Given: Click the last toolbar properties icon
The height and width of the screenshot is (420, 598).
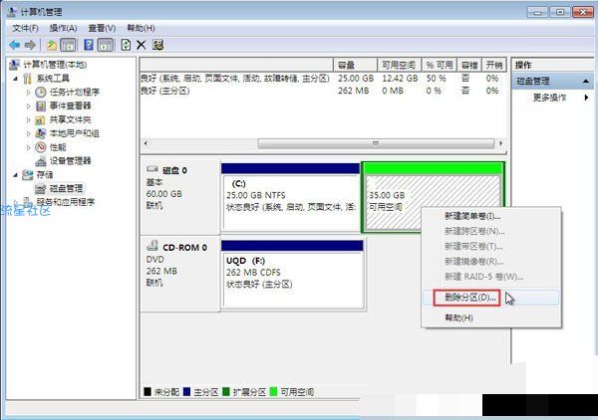Looking at the screenshot, I should [157, 46].
